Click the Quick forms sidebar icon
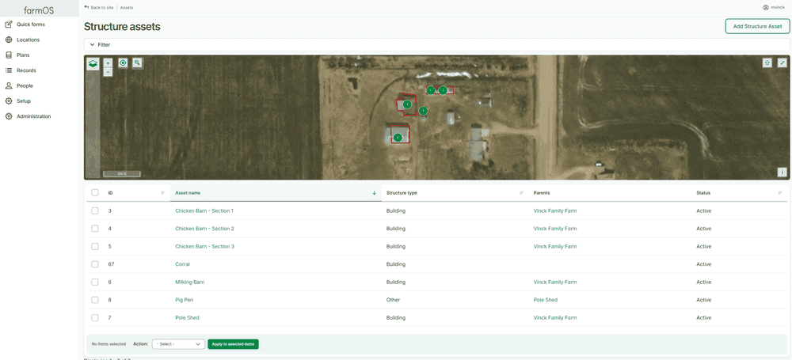 tap(9, 25)
